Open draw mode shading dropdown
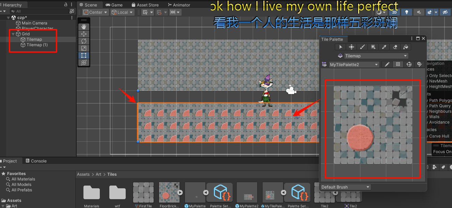This screenshot has height=208, width=452. [381, 12]
